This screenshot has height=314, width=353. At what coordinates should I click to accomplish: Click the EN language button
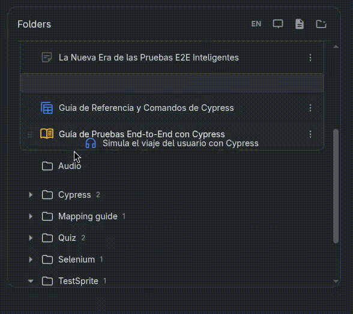(x=256, y=24)
